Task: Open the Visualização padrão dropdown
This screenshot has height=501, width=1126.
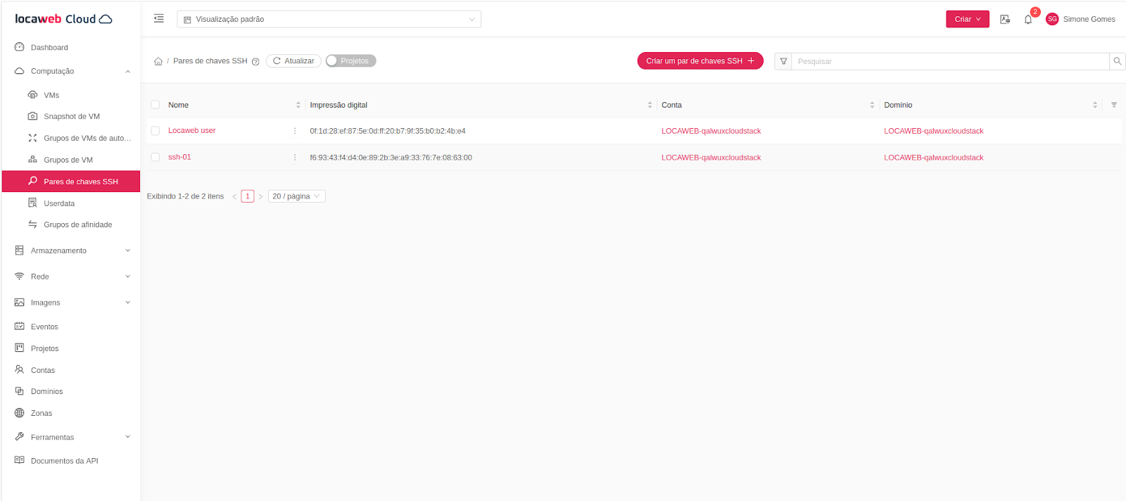Action: [x=329, y=19]
